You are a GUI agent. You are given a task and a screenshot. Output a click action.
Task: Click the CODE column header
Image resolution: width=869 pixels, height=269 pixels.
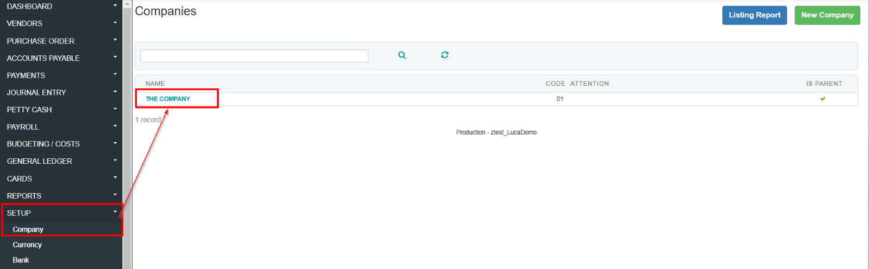[x=555, y=84]
